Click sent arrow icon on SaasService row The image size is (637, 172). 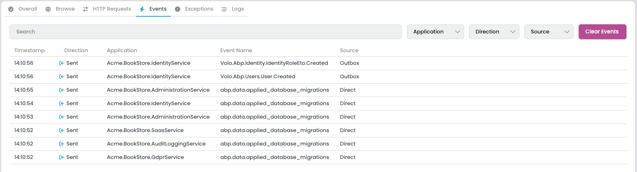[x=62, y=130]
